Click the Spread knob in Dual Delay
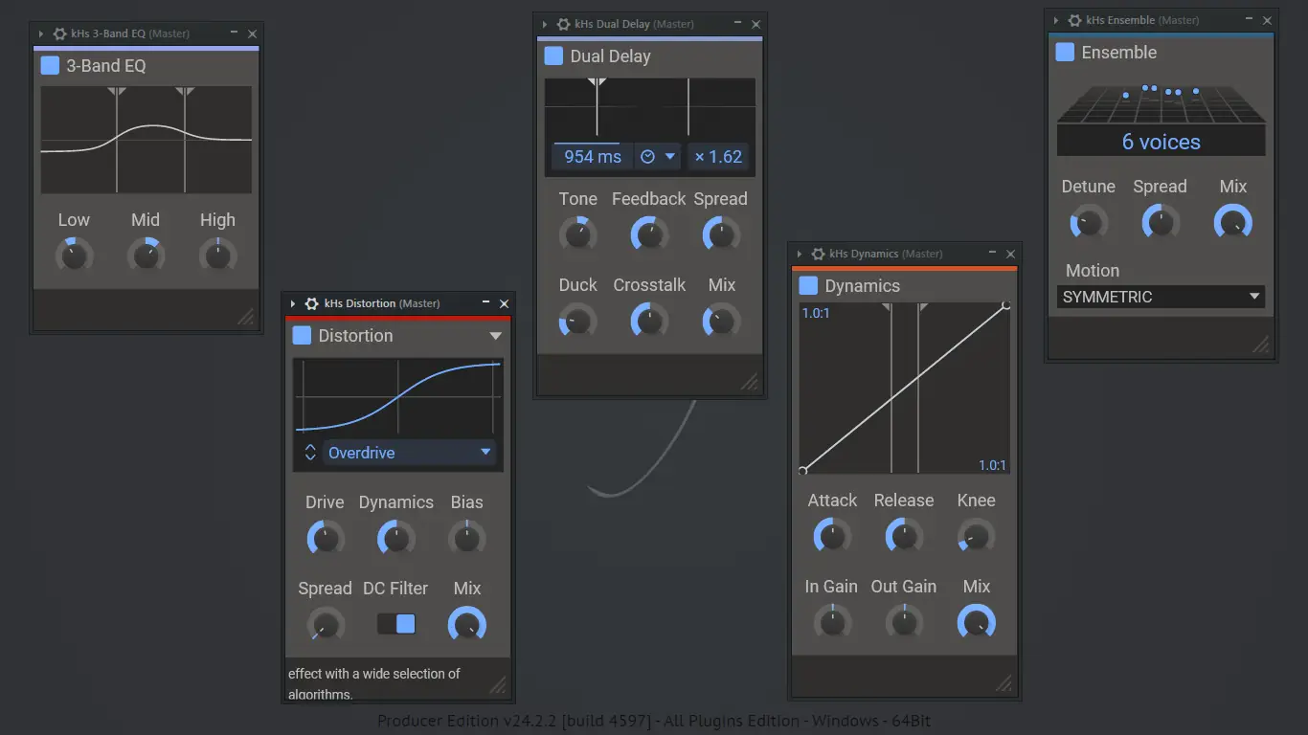This screenshot has height=735, width=1308. (x=721, y=234)
